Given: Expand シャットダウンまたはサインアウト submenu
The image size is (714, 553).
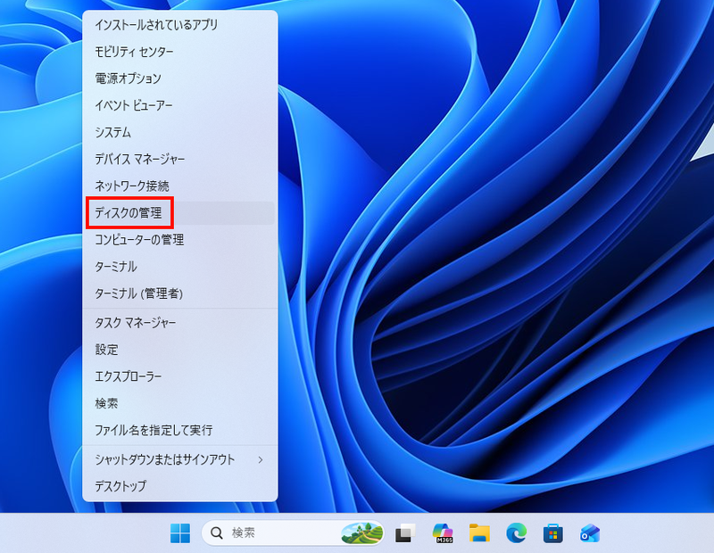Looking at the screenshot, I should click(x=180, y=459).
